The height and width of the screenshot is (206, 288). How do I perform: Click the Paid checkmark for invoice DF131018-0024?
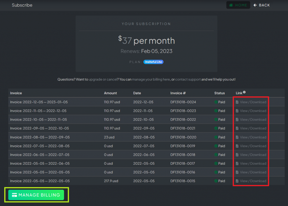(216, 102)
